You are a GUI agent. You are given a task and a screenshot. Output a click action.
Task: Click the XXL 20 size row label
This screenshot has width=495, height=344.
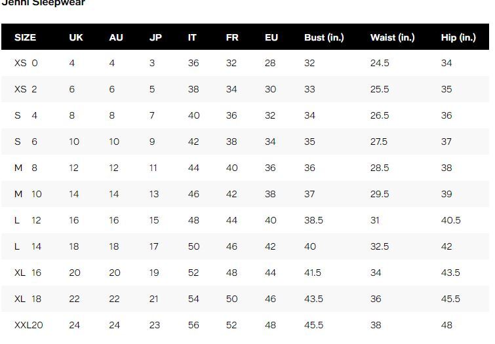[29, 325]
